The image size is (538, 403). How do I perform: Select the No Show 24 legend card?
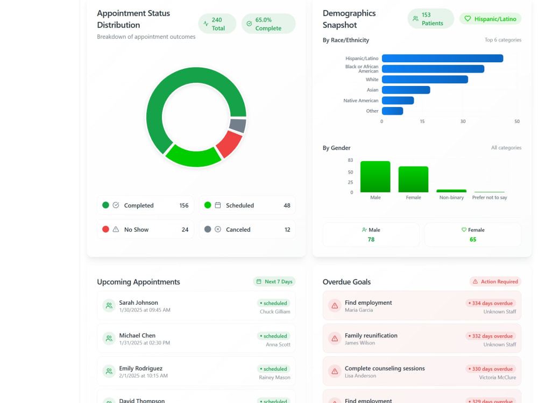(145, 229)
